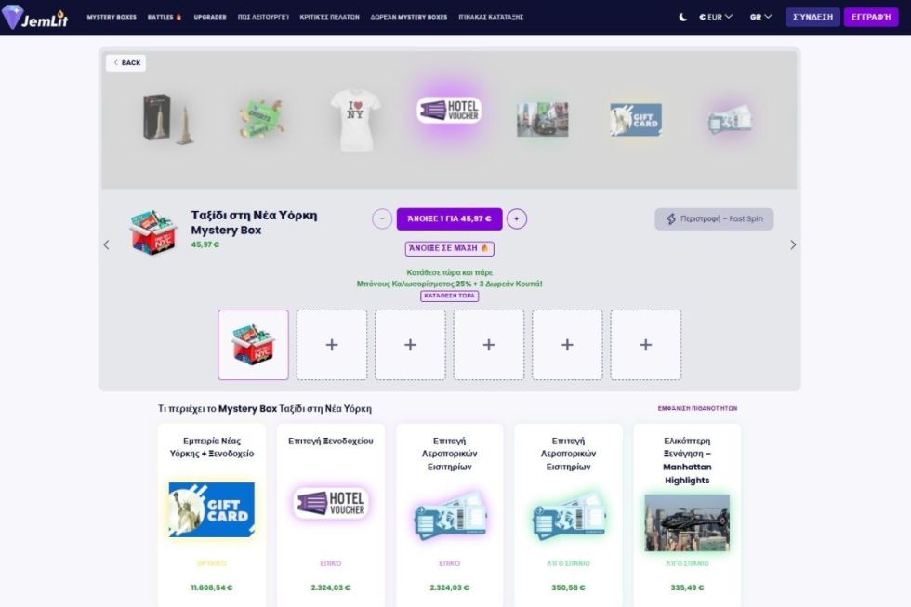Expand the GR language selector

click(760, 17)
